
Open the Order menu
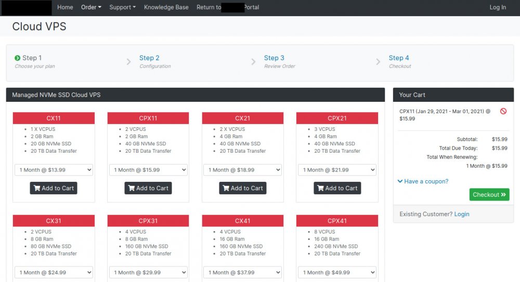[91, 7]
